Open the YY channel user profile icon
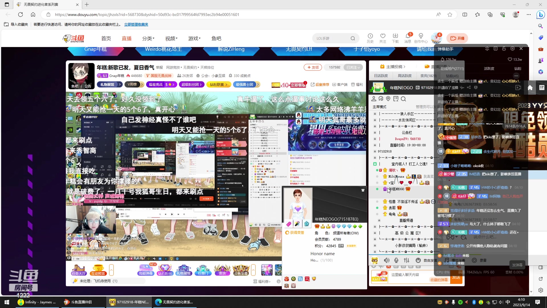The image size is (547, 308). pos(374,99)
